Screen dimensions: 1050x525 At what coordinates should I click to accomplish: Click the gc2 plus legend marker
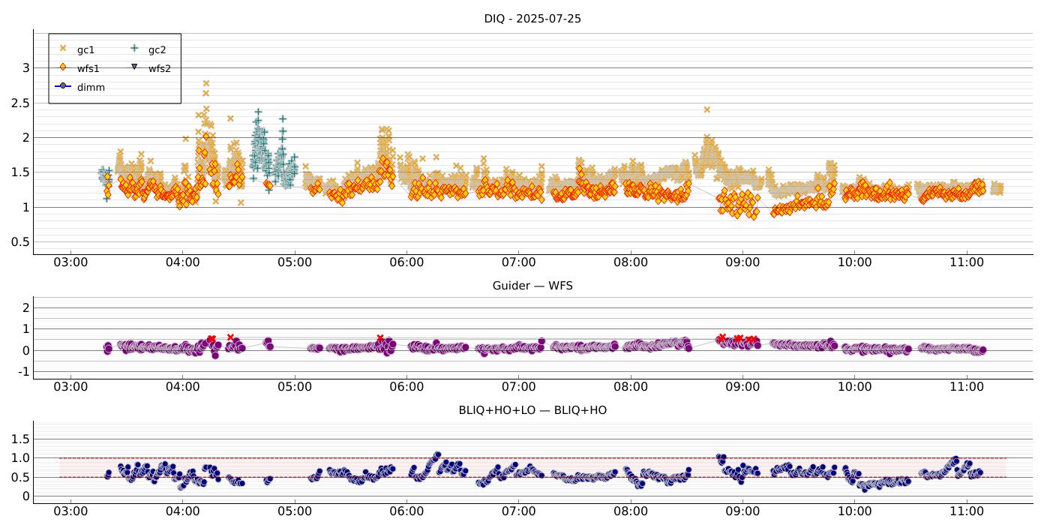pyautogui.click(x=134, y=49)
